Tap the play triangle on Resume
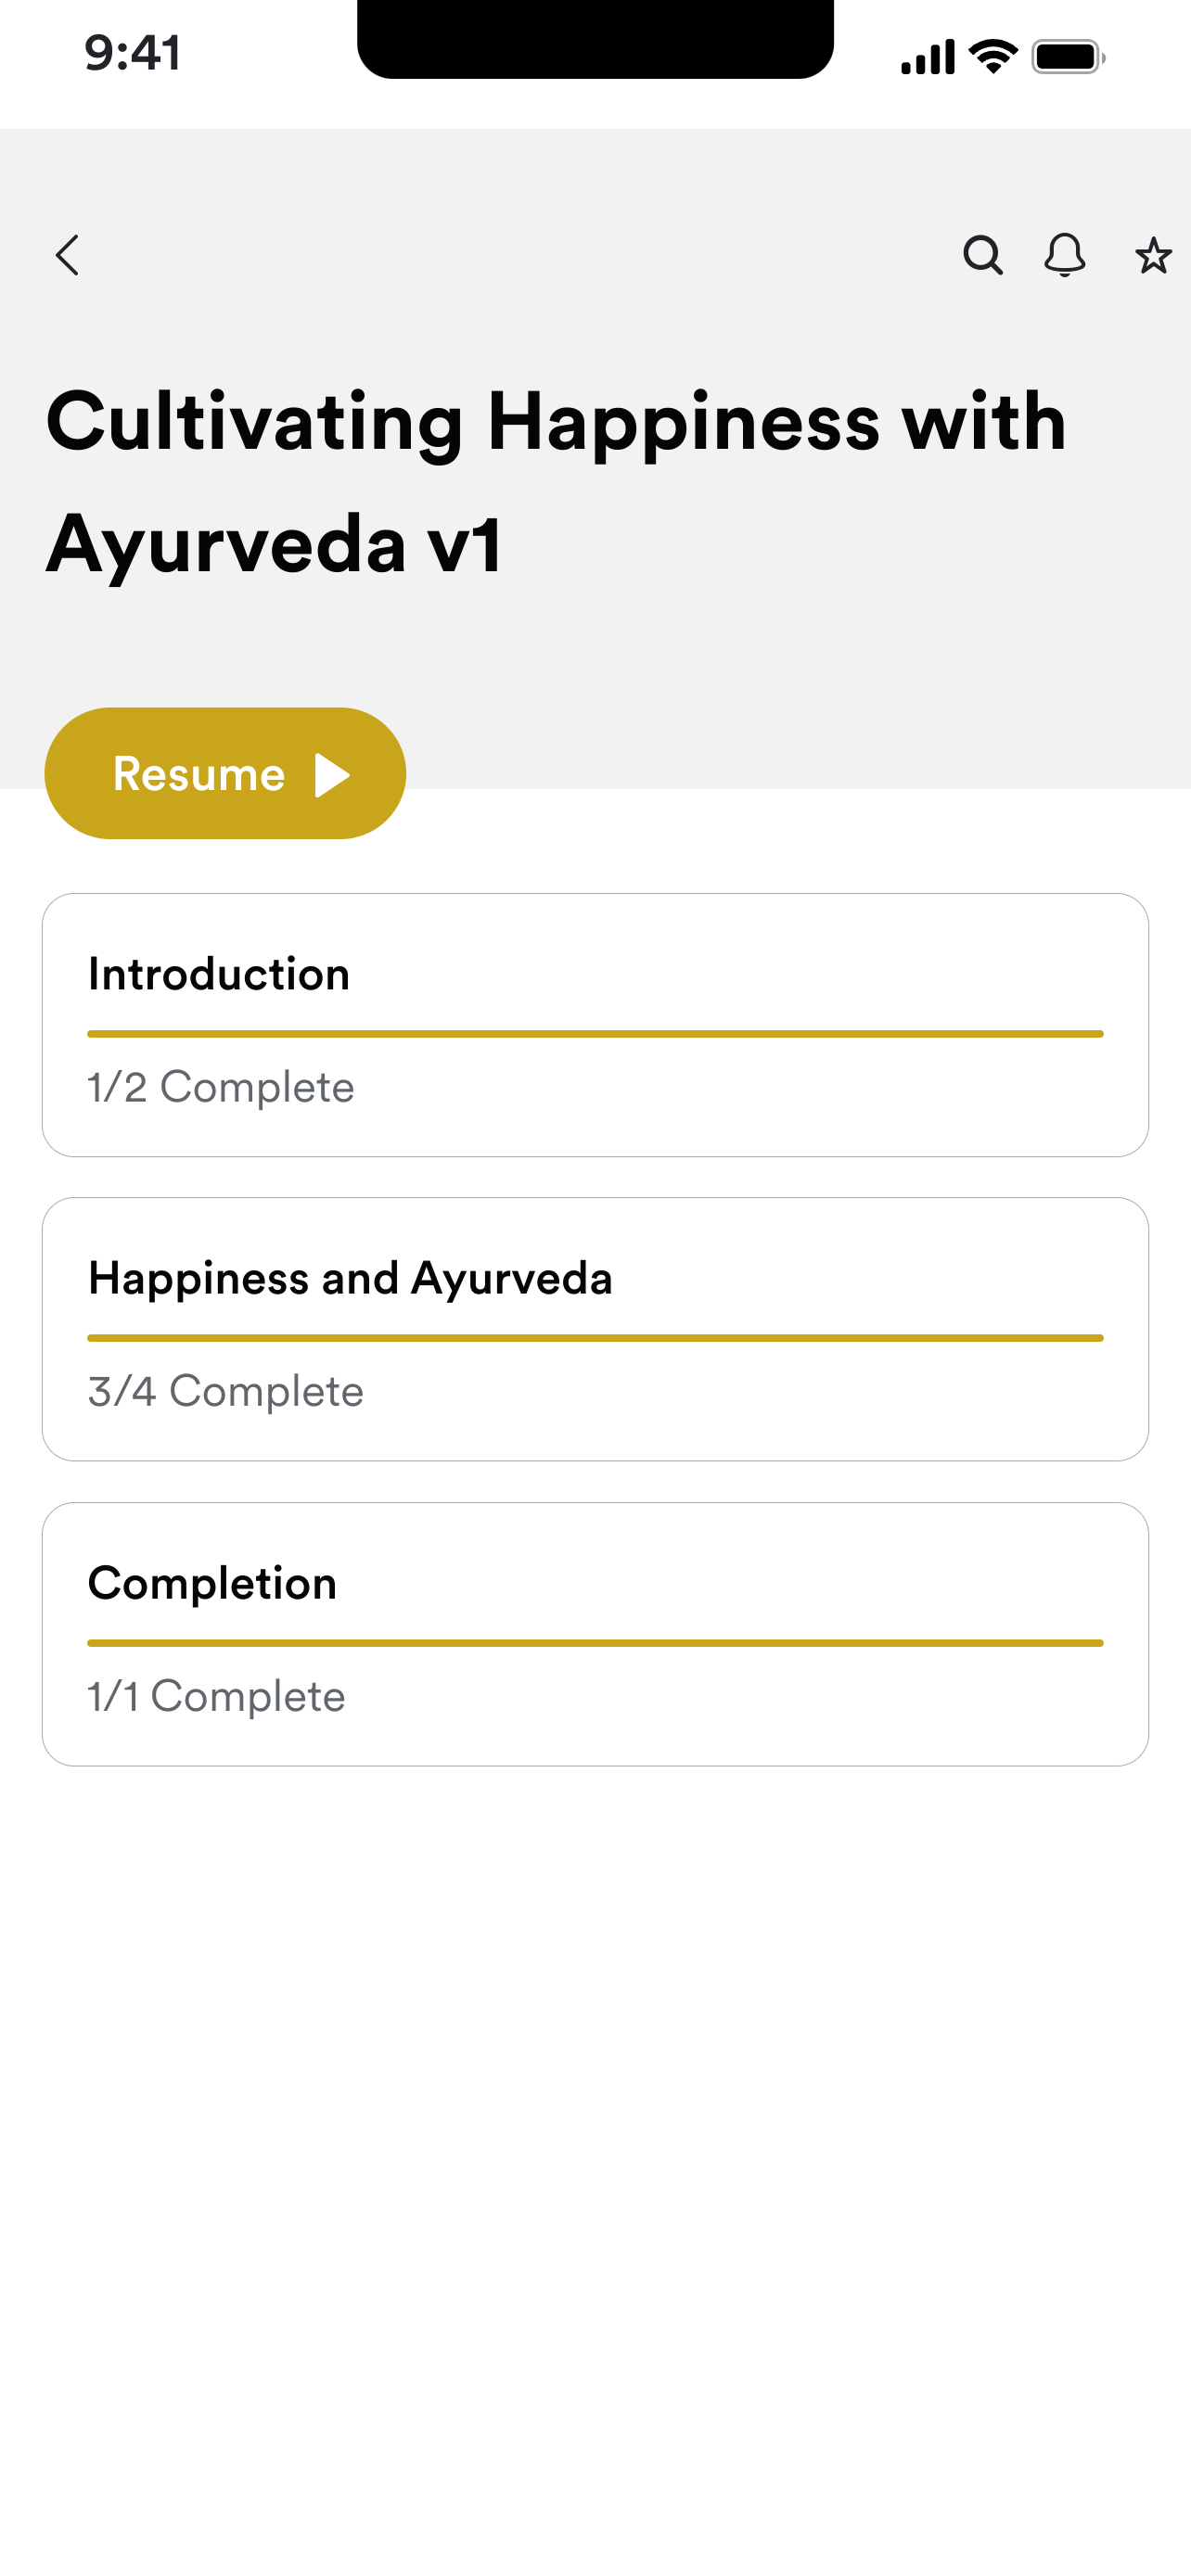This screenshot has width=1191, height=2576. 332,775
